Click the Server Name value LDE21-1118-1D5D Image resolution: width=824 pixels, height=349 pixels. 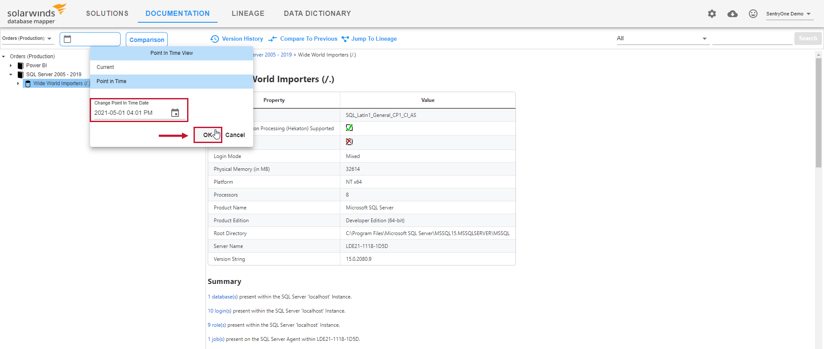pyautogui.click(x=367, y=246)
